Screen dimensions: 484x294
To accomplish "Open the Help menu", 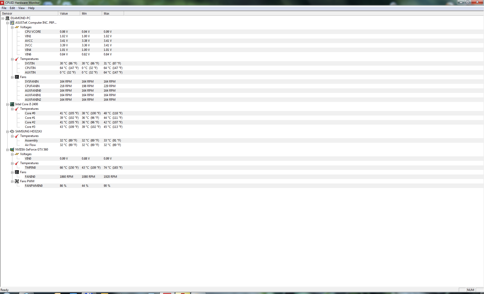I will (x=31, y=8).
